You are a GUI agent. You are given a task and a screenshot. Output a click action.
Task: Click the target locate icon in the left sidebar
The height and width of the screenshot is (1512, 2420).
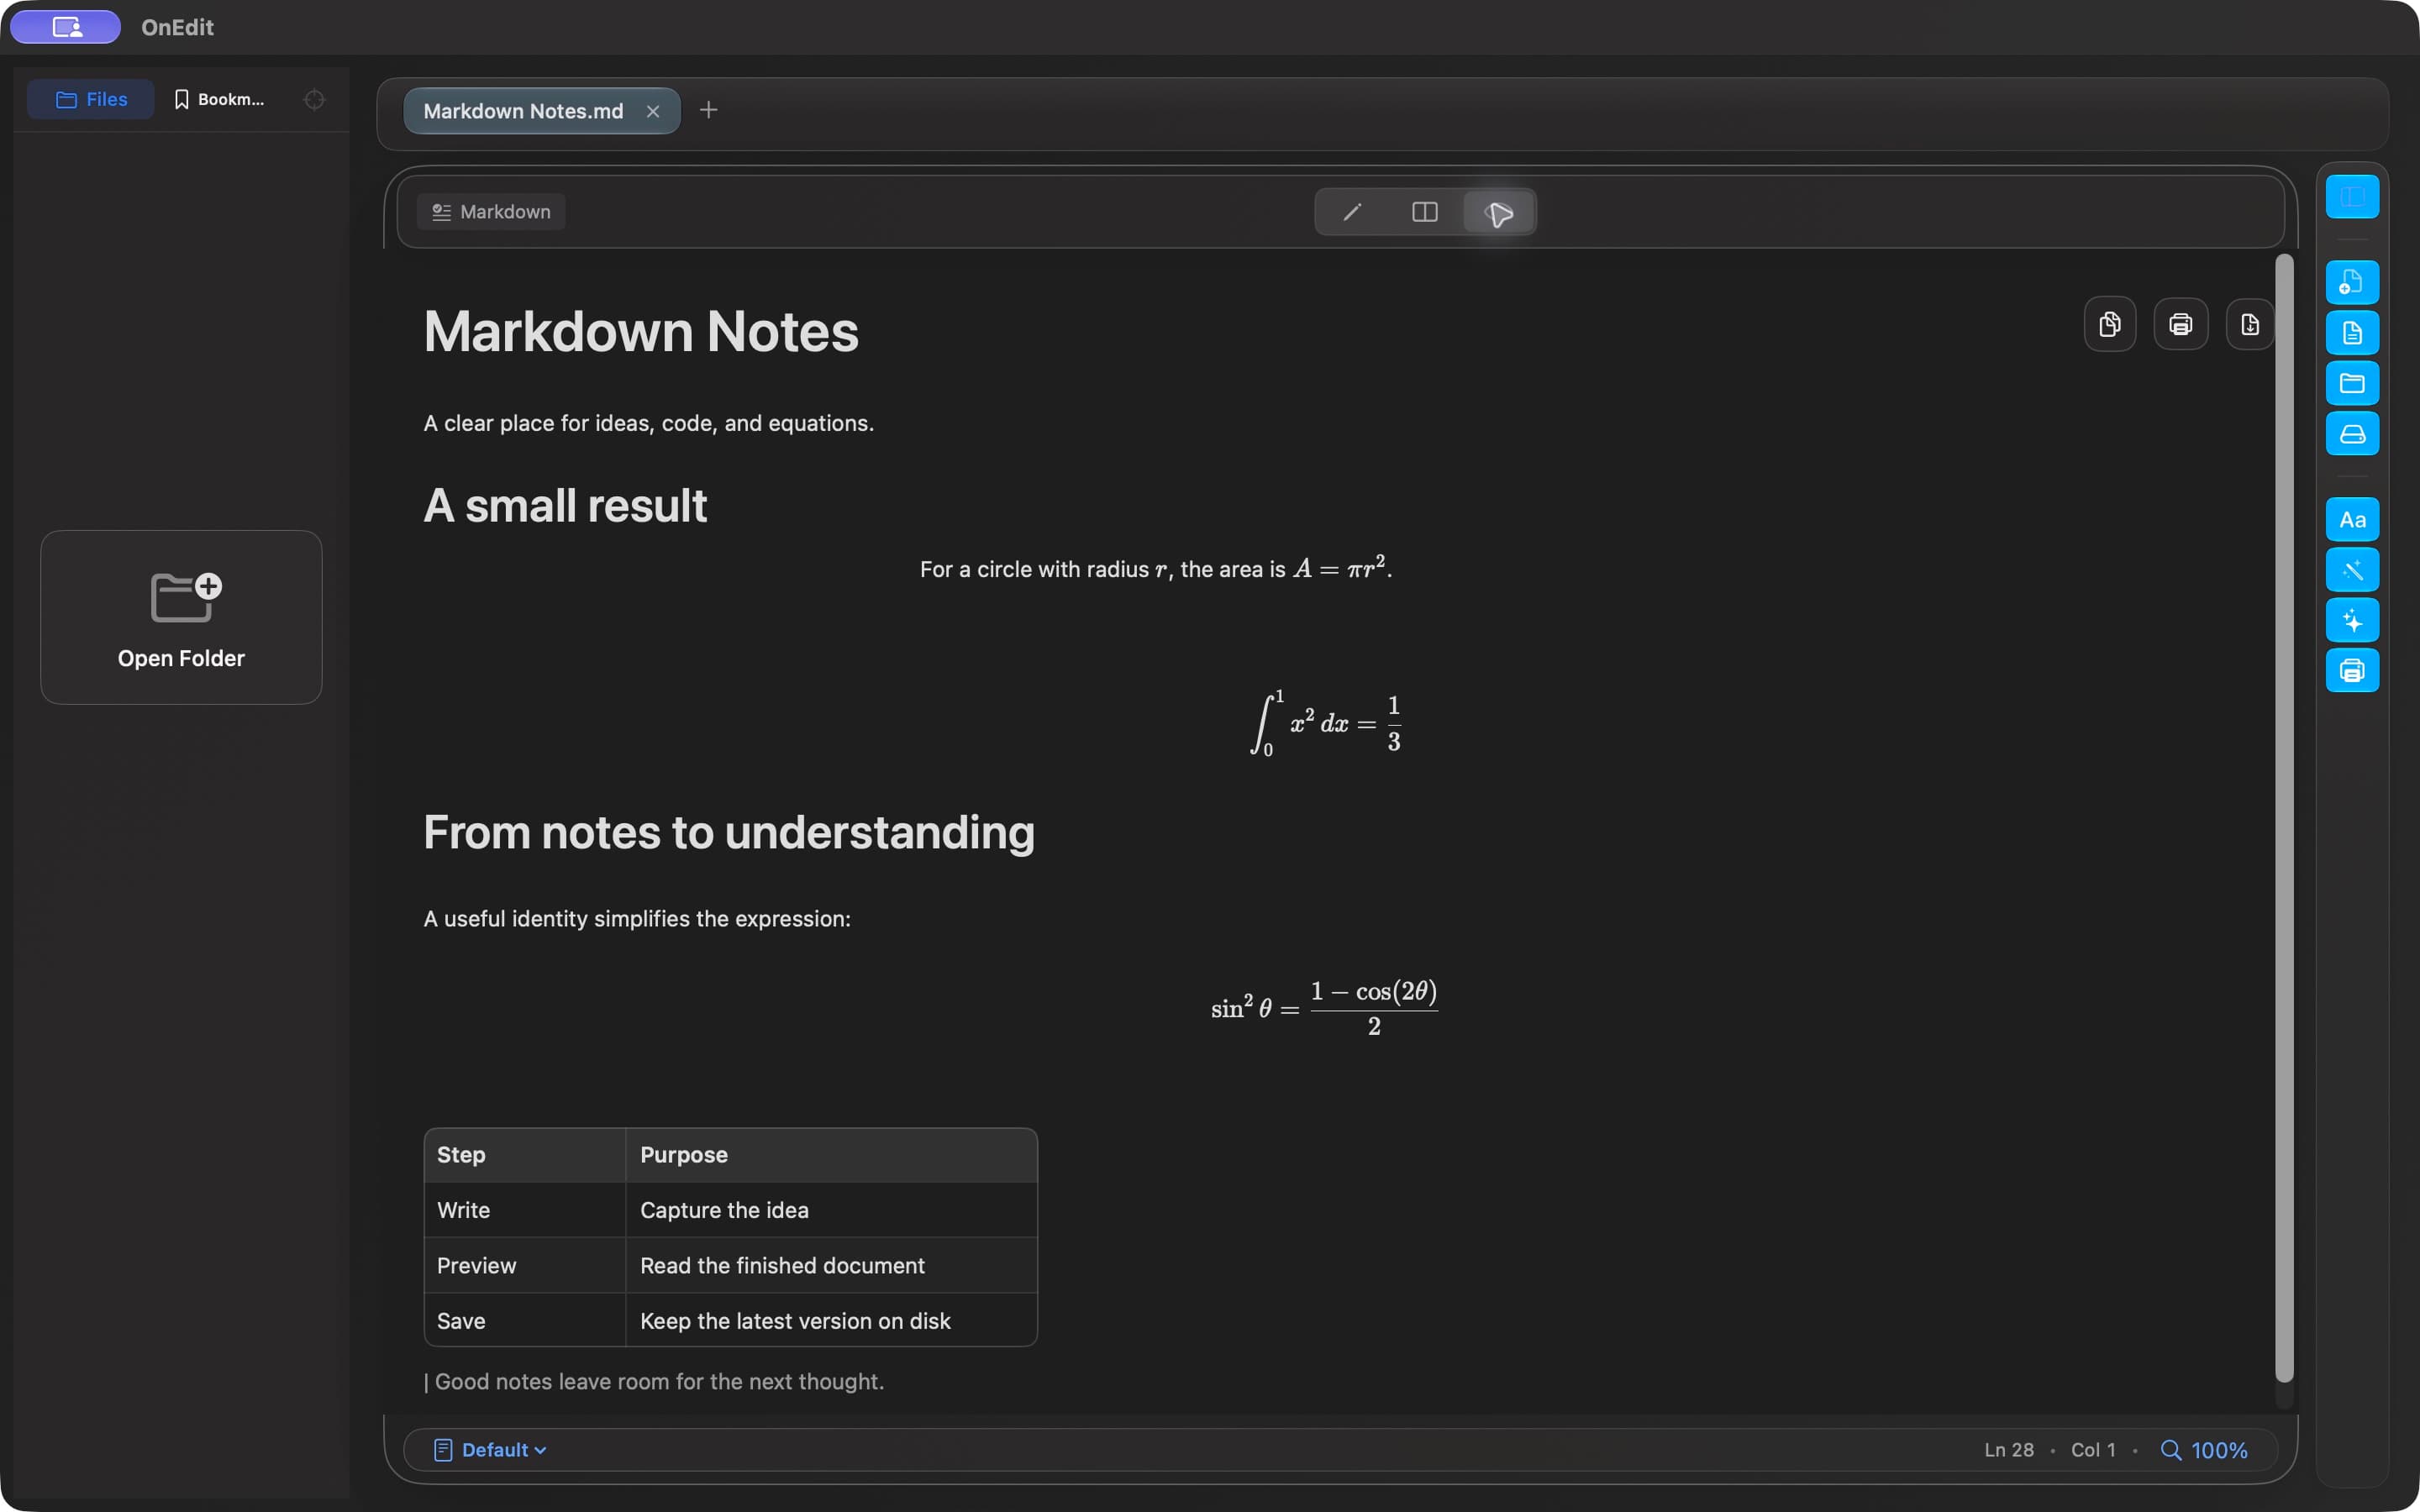[x=314, y=100]
